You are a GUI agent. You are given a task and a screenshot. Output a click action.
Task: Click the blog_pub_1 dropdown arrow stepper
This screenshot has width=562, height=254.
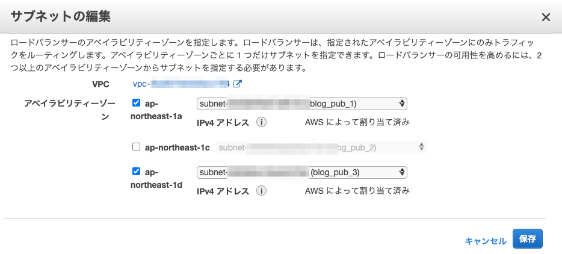click(x=402, y=104)
